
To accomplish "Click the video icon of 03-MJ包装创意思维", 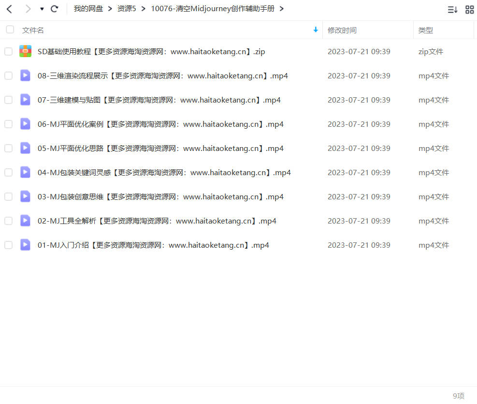I will (x=25, y=196).
